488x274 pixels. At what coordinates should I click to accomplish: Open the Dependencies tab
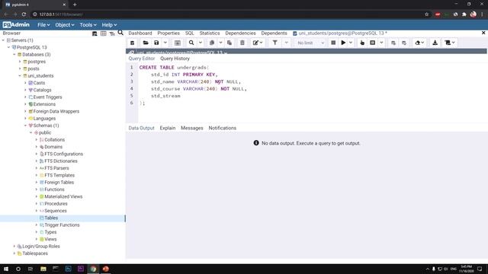tap(240, 33)
